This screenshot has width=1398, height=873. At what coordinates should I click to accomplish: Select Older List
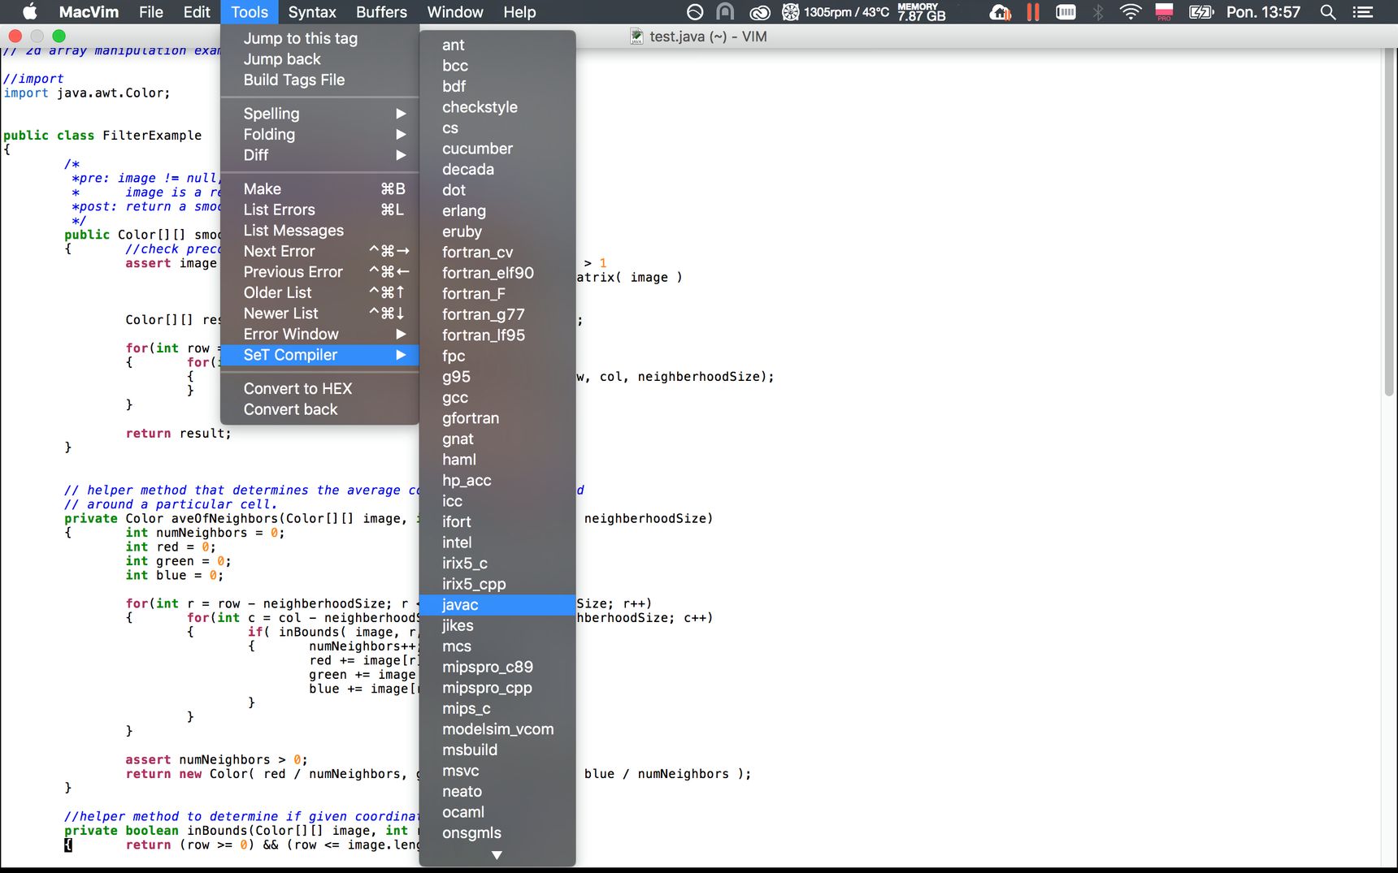pyautogui.click(x=319, y=293)
